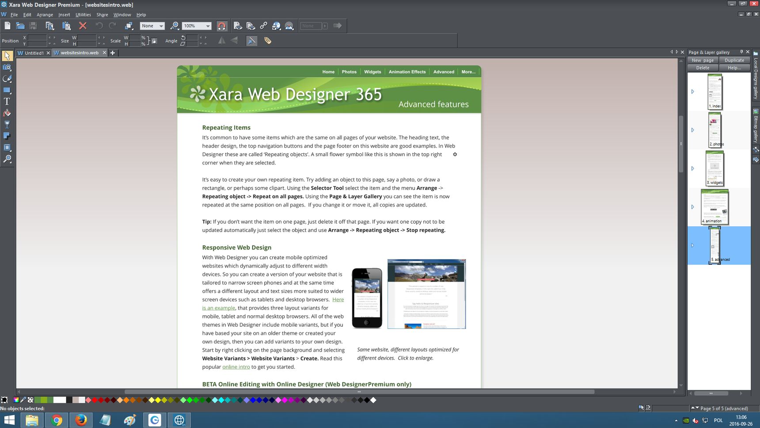Viewport: 760px width, 428px height.
Task: Select the Text tool
Action: 7,102
